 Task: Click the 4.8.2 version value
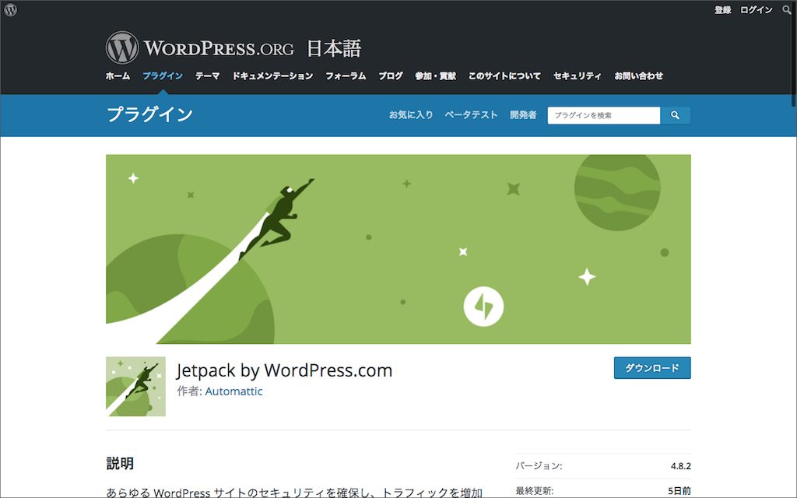pyautogui.click(x=680, y=466)
